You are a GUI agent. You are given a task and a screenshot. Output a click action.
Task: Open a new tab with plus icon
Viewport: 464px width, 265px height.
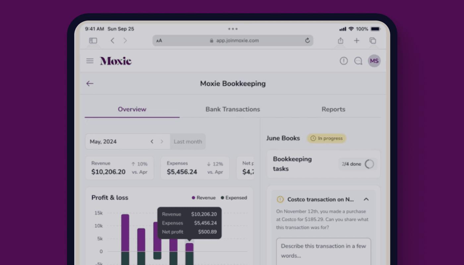(x=357, y=40)
